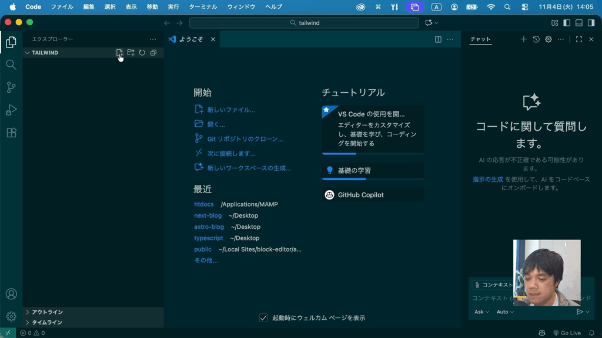This screenshot has width=602, height=338.
Task: Click the New File icon in explorer
Action: [x=119, y=53]
